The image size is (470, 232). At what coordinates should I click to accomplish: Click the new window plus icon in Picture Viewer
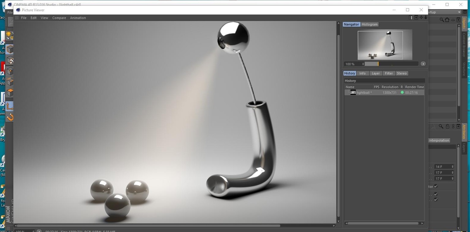click(416, 18)
